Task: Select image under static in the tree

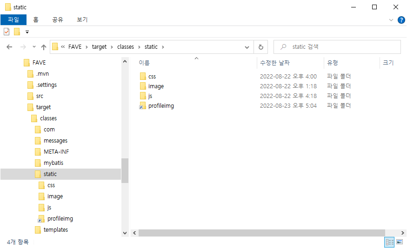Action: tap(55, 196)
